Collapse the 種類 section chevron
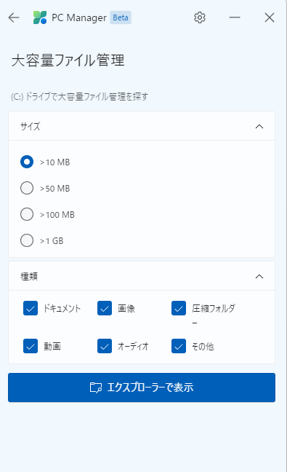 [259, 276]
